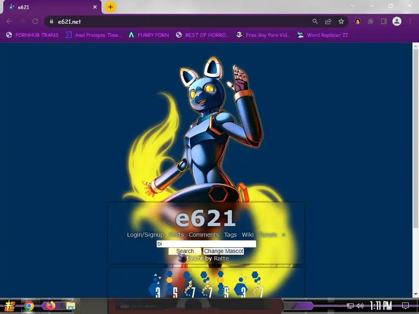Viewport: 419px width, 314px height.
Task: Click the Search button
Action: 185,251
